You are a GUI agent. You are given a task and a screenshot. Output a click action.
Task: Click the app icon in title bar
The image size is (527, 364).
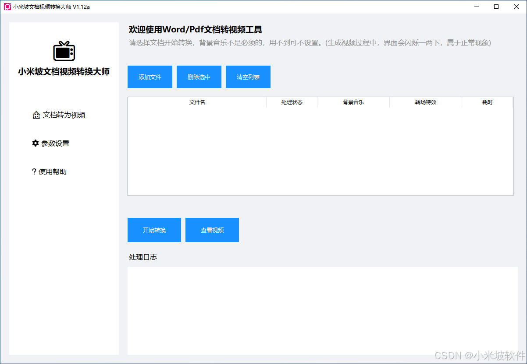7,7
